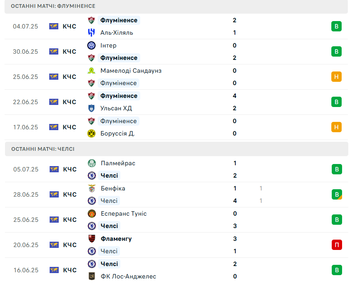Select the 'Останні матчі: Флуміненсе' section header
This screenshot has height=283, width=352.
(x=176, y=6)
